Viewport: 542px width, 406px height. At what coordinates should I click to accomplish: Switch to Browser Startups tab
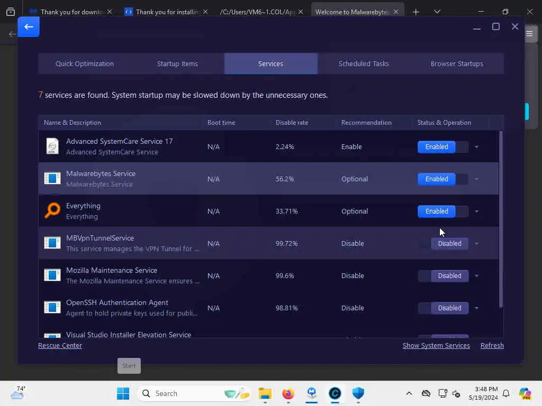[457, 63]
